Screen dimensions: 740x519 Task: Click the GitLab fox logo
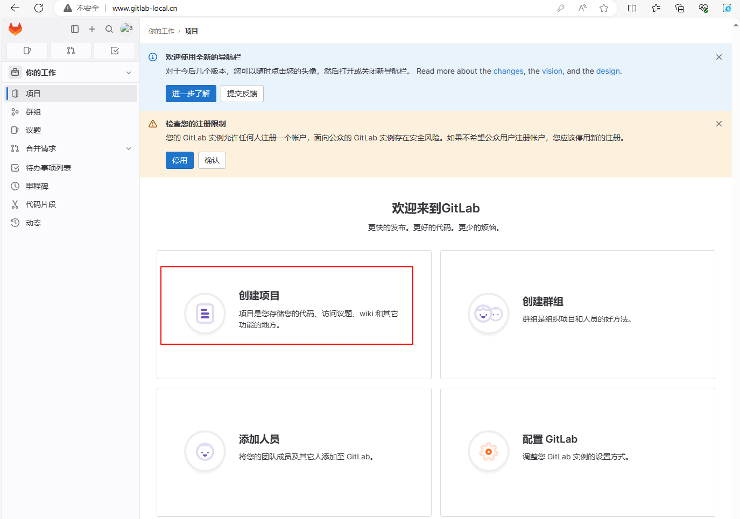pyautogui.click(x=15, y=29)
